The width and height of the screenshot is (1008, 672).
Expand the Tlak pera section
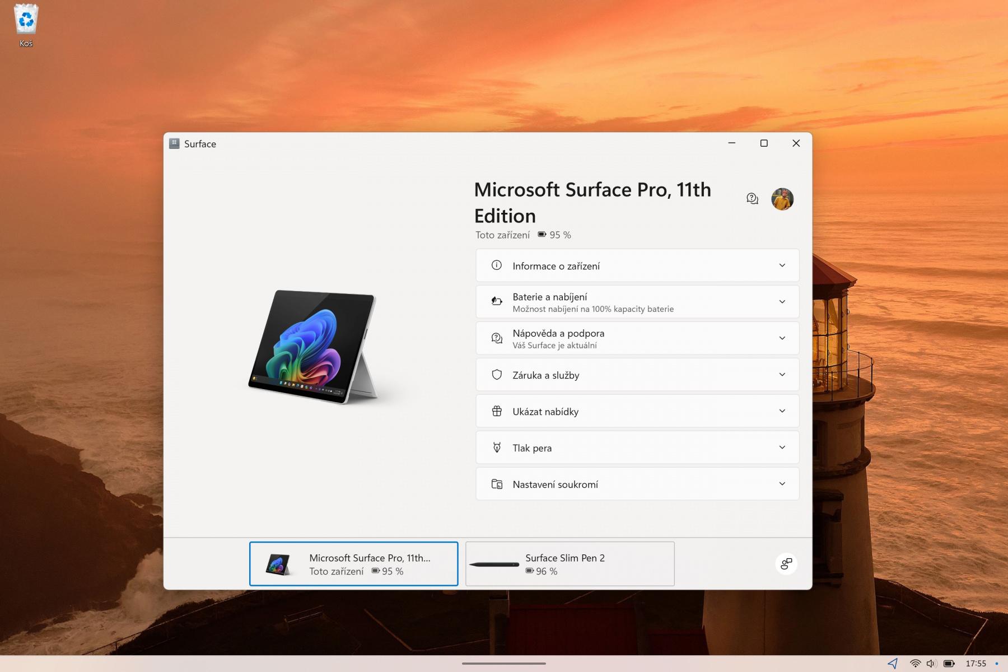[637, 447]
